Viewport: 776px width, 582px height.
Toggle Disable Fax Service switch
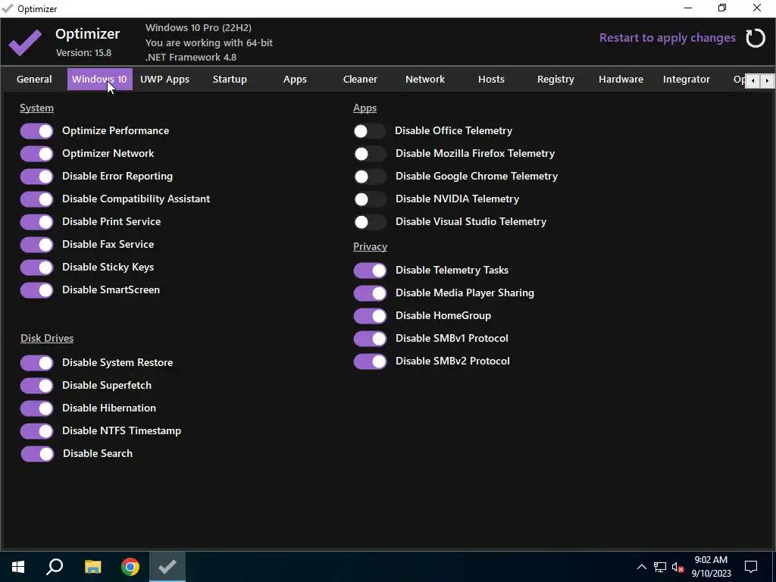pos(36,245)
